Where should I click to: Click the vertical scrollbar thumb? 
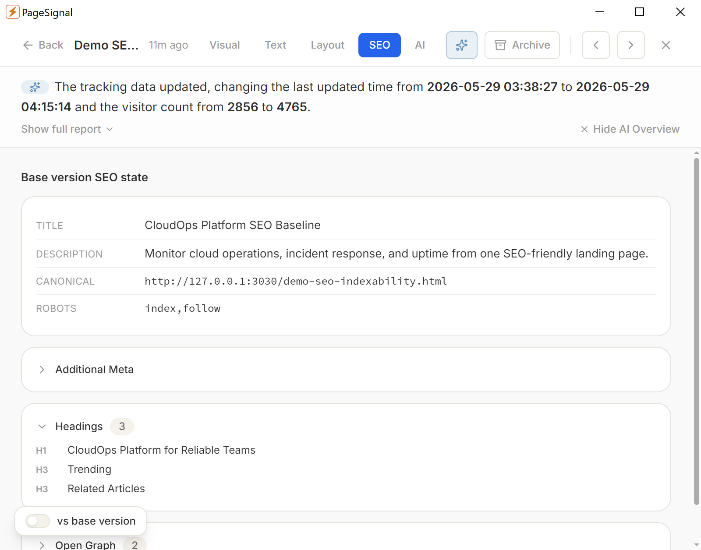(x=697, y=331)
